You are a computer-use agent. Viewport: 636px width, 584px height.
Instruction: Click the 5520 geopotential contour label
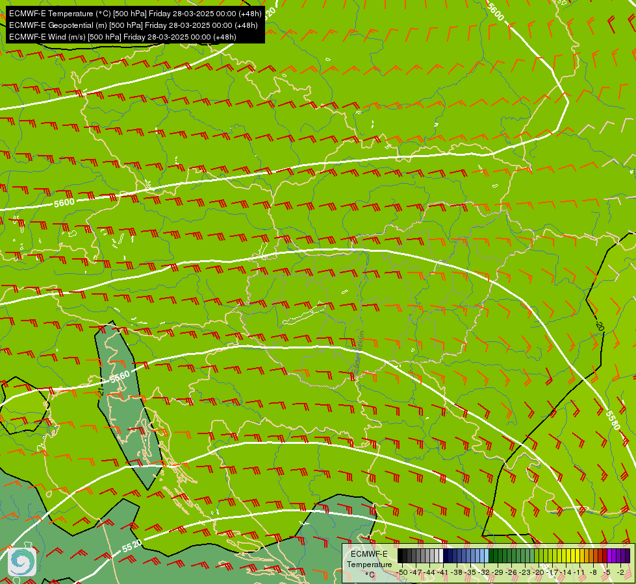coord(132,546)
